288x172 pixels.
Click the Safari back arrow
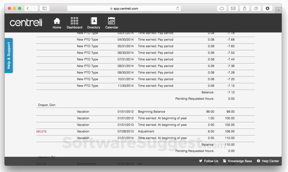(x=28, y=8)
